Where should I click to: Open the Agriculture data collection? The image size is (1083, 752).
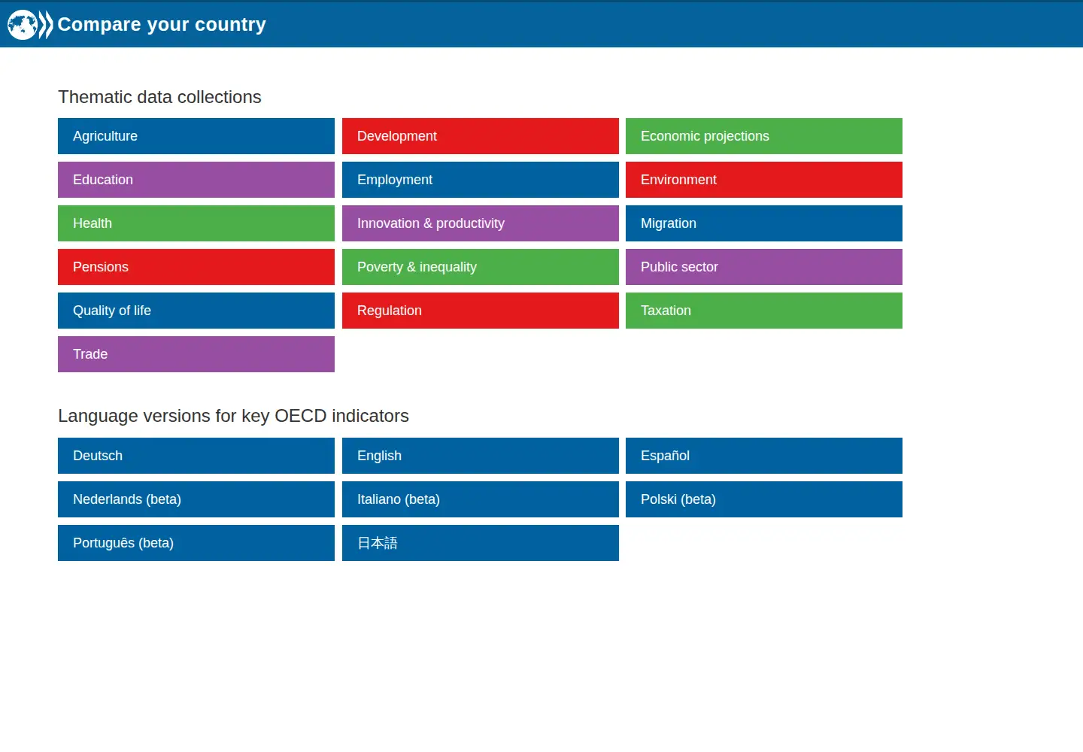pyautogui.click(x=196, y=136)
